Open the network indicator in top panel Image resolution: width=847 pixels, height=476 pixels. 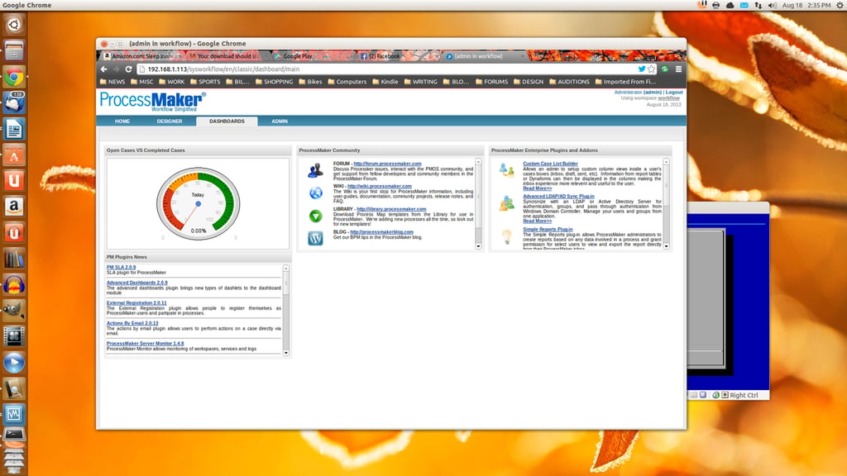pyautogui.click(x=758, y=5)
